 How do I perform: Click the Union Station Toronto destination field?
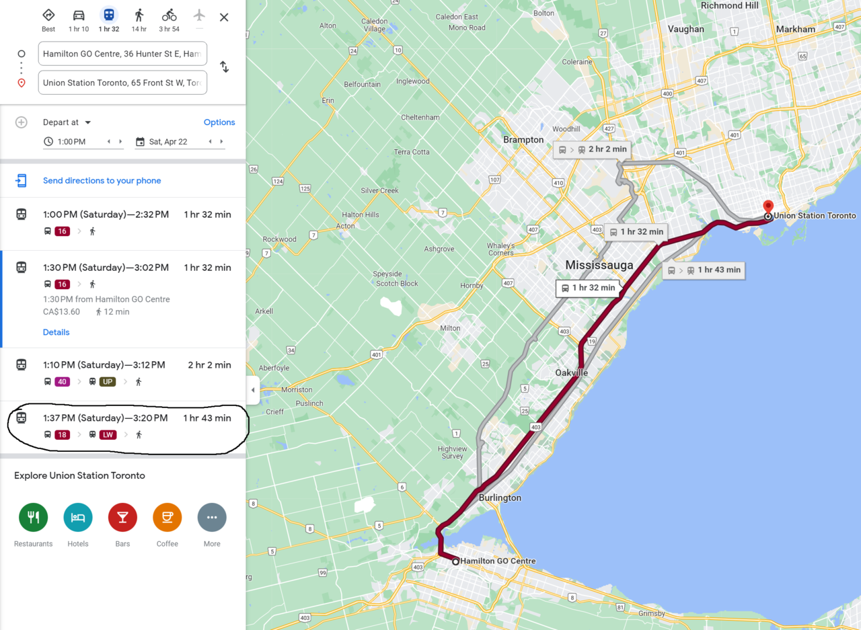[x=122, y=83]
